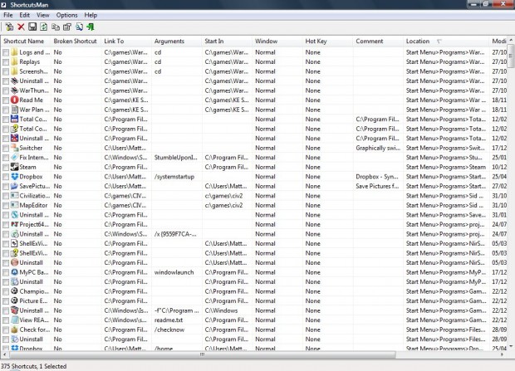Tick the checkbox for the Replays row
Screen dimensions: 515x371
click(x=6, y=62)
